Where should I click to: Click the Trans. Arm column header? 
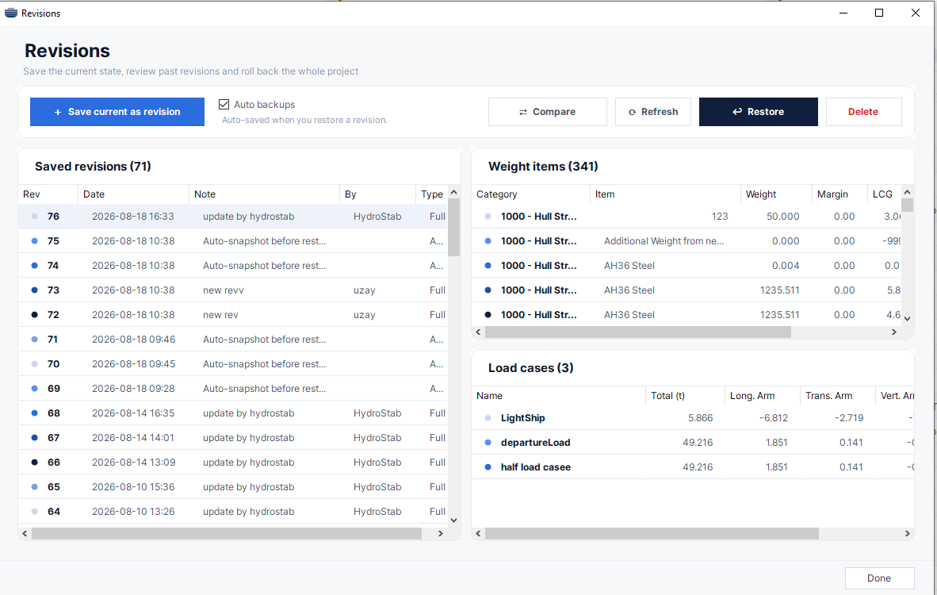coord(838,396)
